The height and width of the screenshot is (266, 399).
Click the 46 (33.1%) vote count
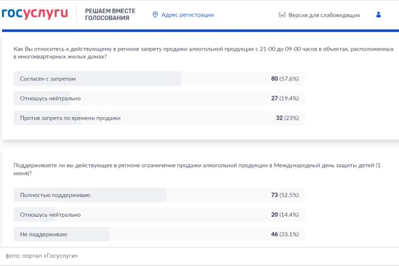pos(284,234)
